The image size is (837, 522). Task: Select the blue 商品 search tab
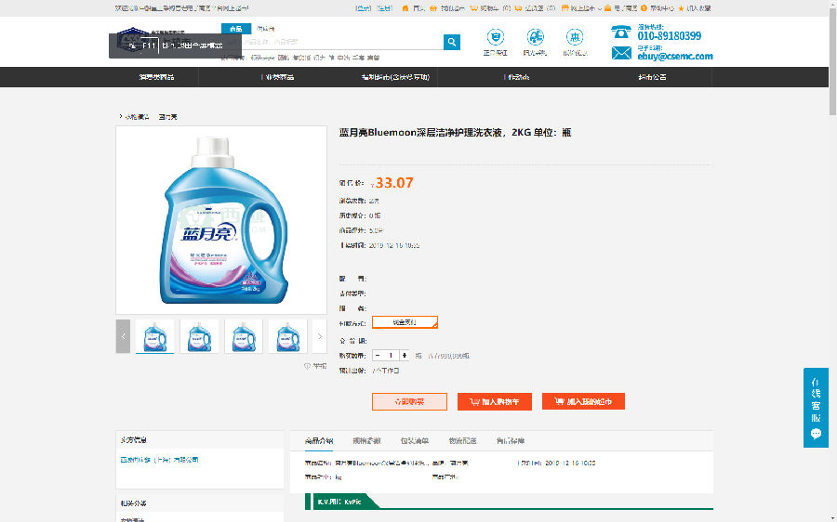click(x=236, y=29)
